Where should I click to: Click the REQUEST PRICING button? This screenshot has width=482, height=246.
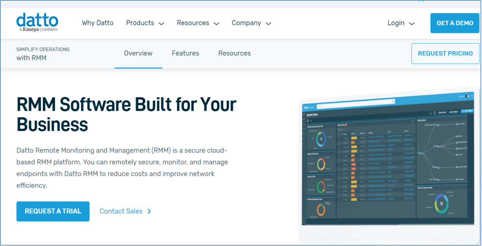[445, 53]
